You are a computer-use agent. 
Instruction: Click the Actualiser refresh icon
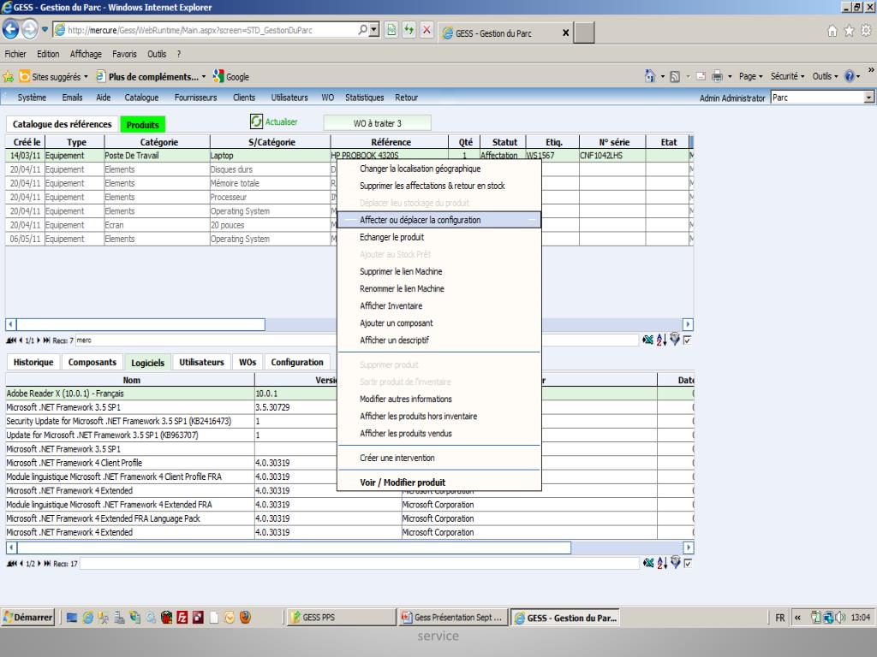coord(256,121)
